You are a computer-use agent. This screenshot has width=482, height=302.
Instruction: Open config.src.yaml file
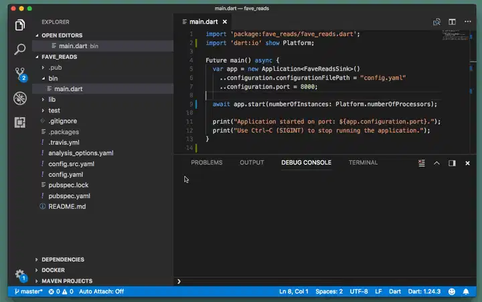point(71,164)
